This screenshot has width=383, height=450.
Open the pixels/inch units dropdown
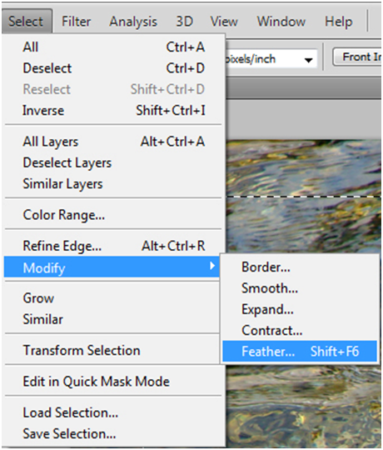(x=308, y=60)
